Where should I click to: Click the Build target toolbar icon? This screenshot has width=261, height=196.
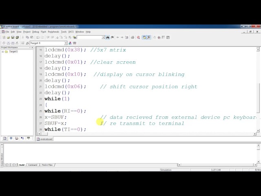pyautogui.click(x=8, y=43)
